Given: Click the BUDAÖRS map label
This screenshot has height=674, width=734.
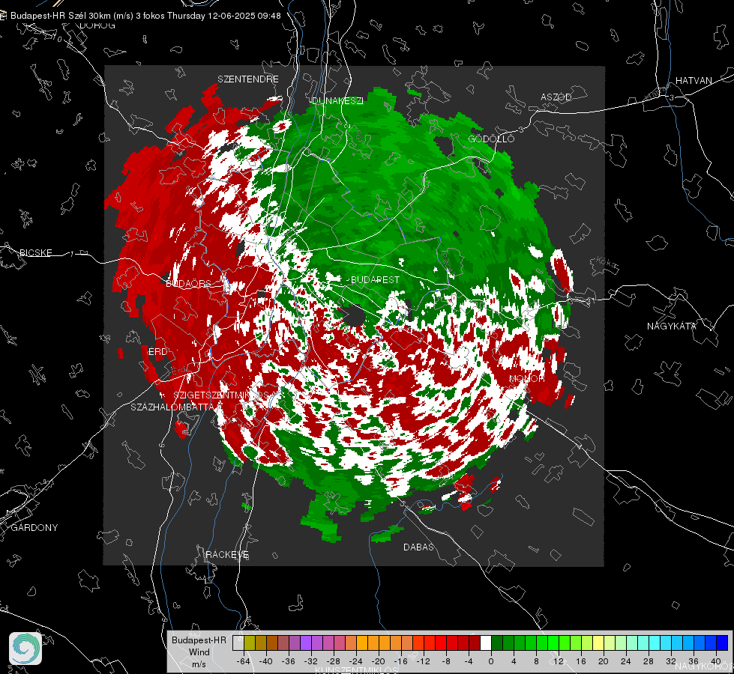Looking at the screenshot, I should (x=188, y=283).
